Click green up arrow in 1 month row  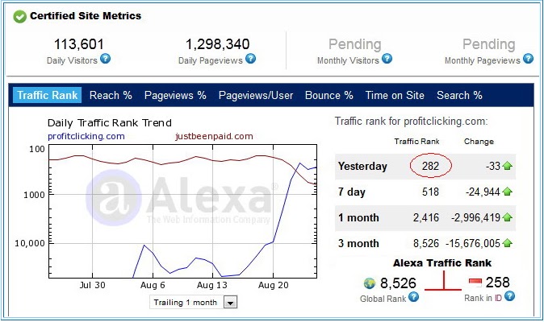click(x=507, y=217)
